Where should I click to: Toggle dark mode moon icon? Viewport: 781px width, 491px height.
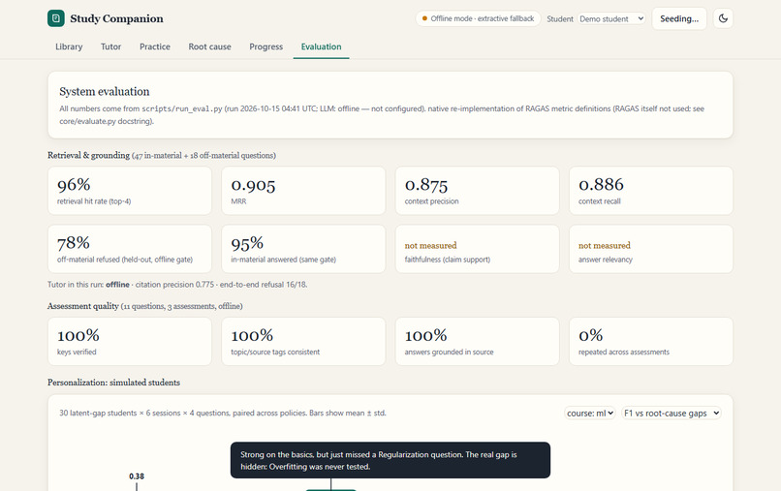(x=723, y=18)
